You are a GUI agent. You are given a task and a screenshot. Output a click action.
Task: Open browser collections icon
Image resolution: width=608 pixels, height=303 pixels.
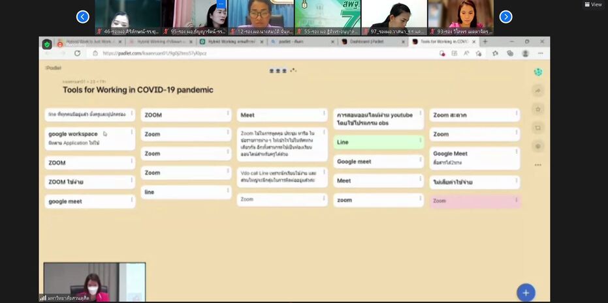pyautogui.click(x=510, y=53)
